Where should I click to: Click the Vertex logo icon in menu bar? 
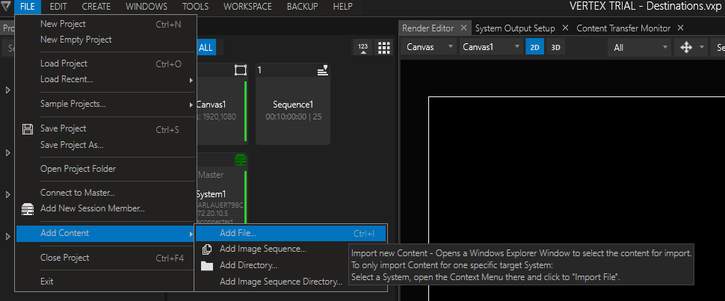[x=7, y=7]
